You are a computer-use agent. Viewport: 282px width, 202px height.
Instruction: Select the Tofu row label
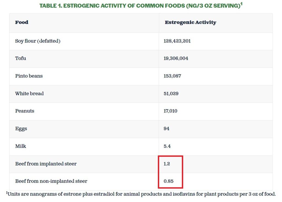pos(21,58)
